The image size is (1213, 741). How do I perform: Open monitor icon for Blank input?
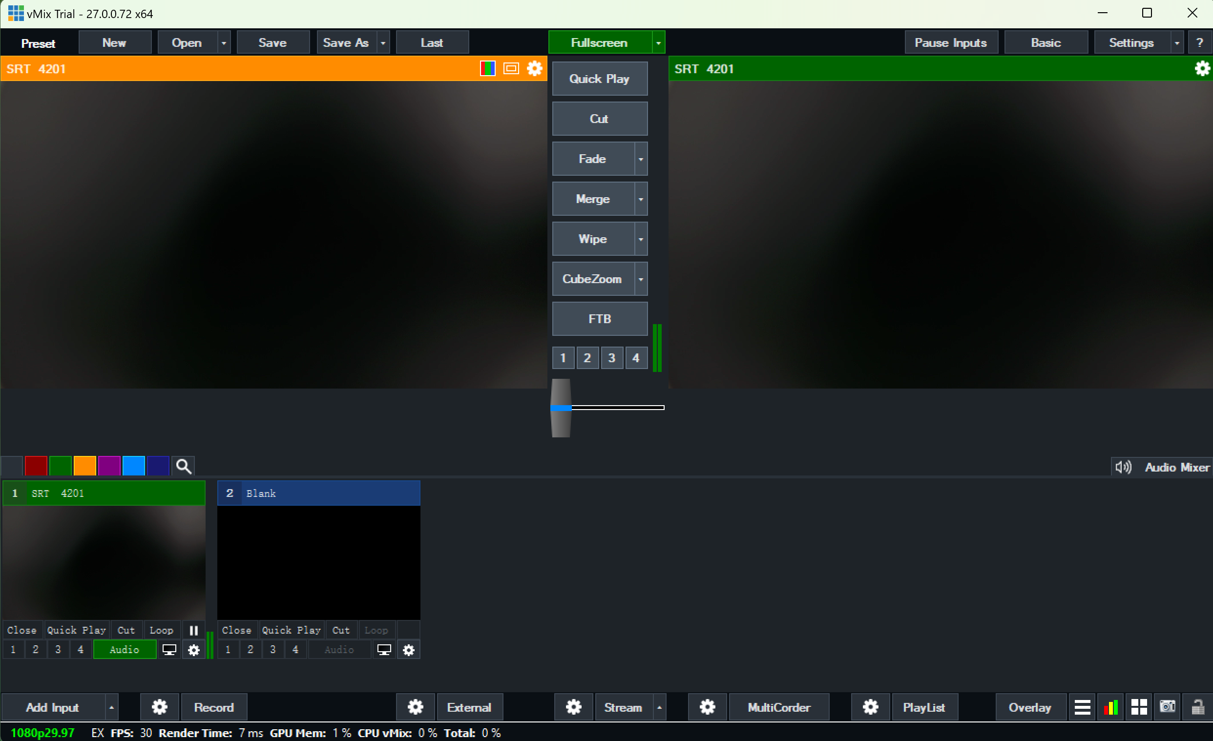tap(383, 650)
